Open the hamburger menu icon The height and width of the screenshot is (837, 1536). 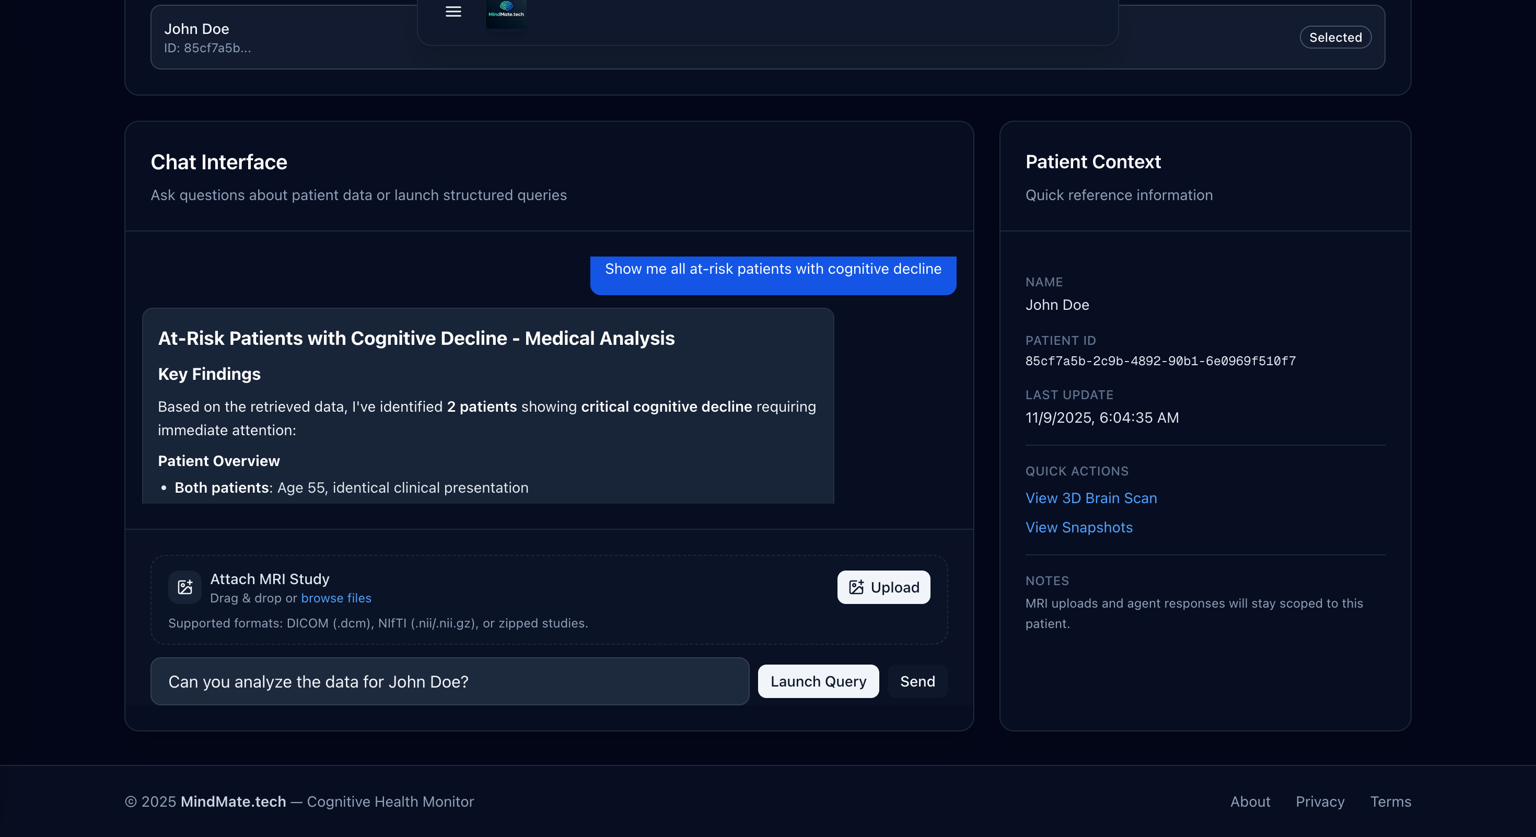point(453,12)
